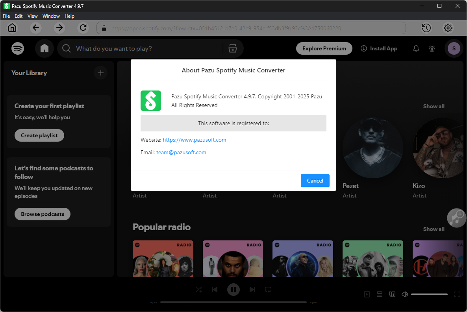Open the pazusoft.com website link
Image resolution: width=467 pixels, height=312 pixels.
(195, 140)
